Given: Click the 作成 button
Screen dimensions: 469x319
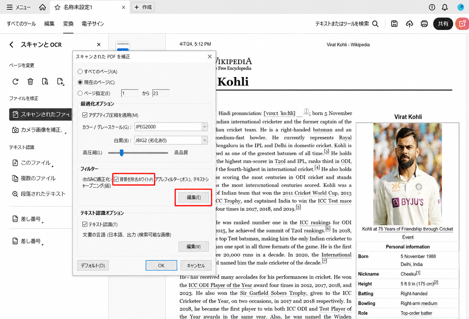Looking at the screenshot, I should [143, 7].
